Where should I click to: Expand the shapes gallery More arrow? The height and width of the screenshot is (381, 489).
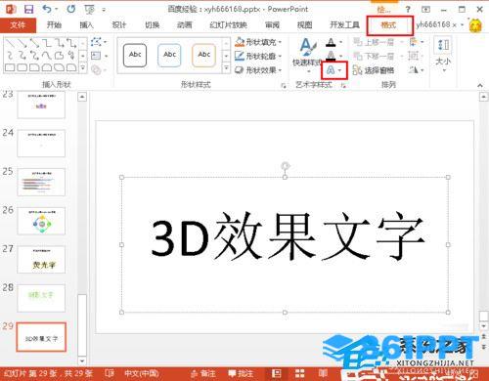[x=83, y=68]
